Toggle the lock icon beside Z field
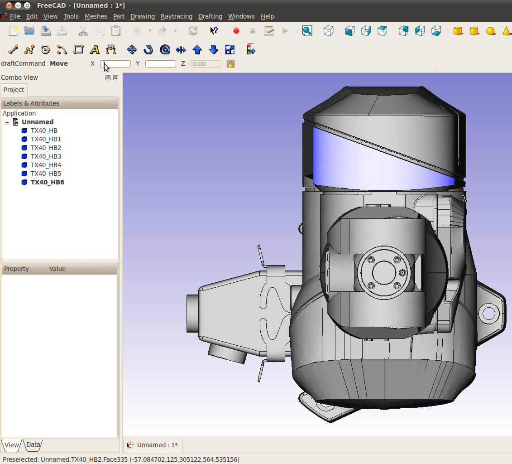The image size is (512, 464). [x=230, y=64]
